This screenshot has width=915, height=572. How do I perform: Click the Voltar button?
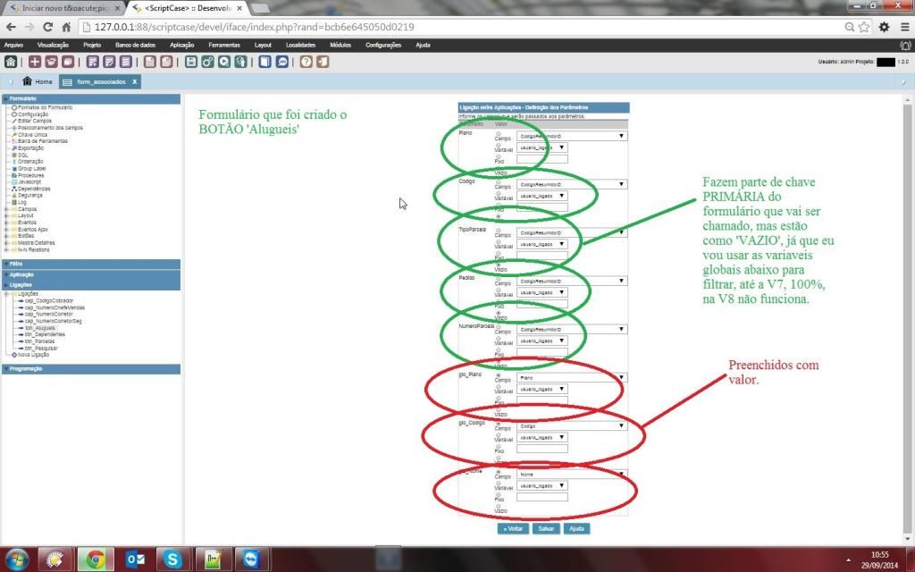(512, 528)
